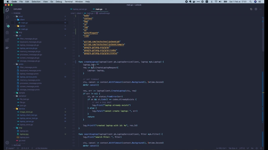This screenshot has width=268, height=150.
Task: Switch to the laptop_server.go tab
Action: (80, 9)
